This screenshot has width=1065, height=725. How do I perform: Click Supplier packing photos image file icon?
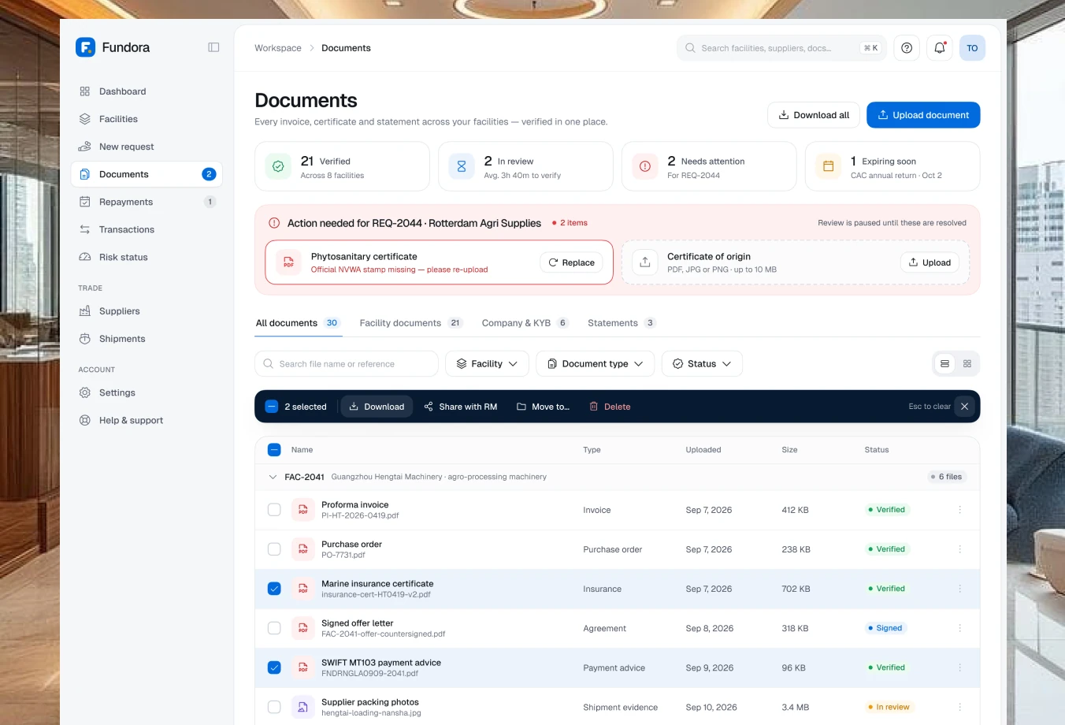302,707
